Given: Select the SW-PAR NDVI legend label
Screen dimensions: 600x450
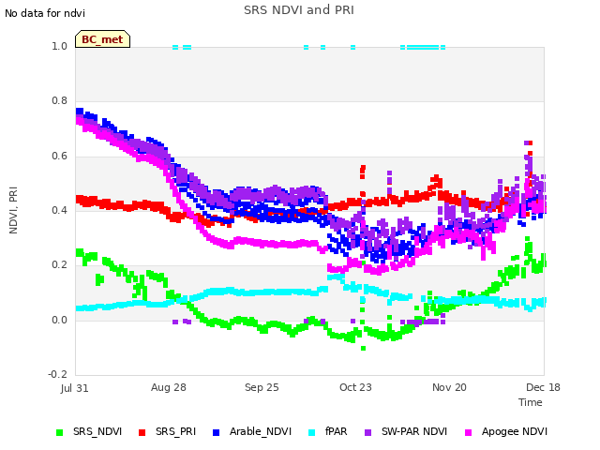Looking at the screenshot, I should [414, 431].
